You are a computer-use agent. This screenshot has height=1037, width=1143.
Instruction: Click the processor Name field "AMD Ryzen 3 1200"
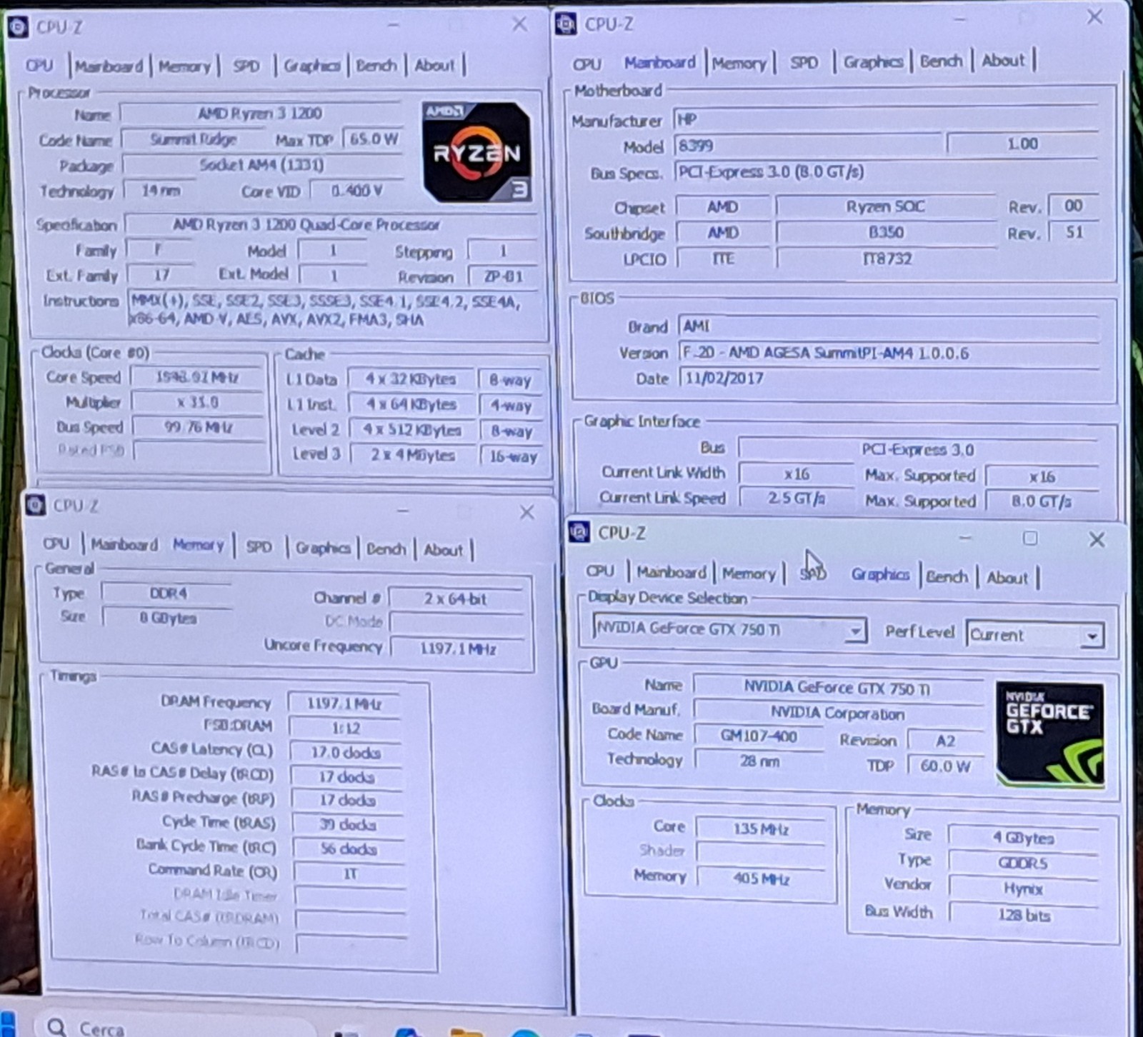click(261, 113)
